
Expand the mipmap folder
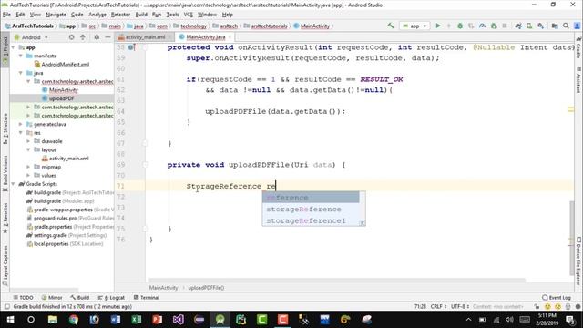pos(28,167)
